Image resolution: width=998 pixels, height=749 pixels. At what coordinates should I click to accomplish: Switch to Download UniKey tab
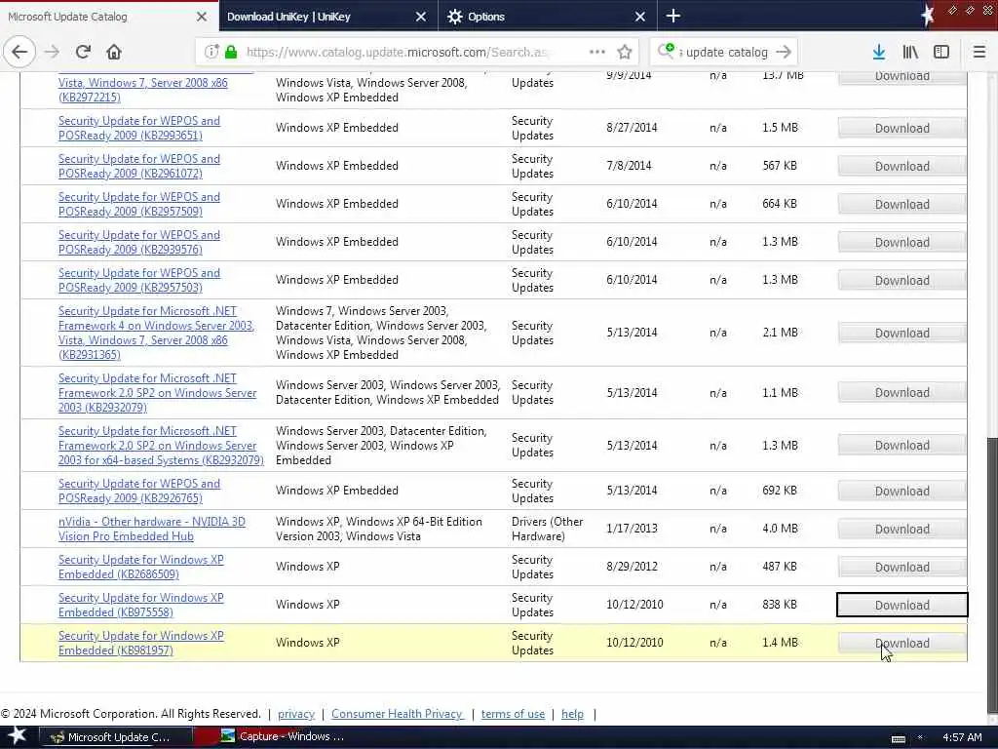click(x=327, y=17)
